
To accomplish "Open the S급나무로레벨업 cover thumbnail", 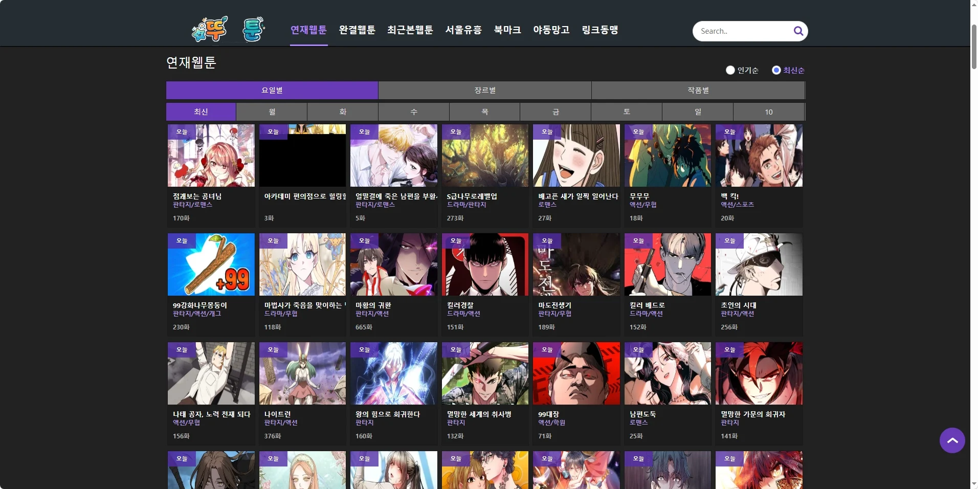I will click(x=485, y=155).
